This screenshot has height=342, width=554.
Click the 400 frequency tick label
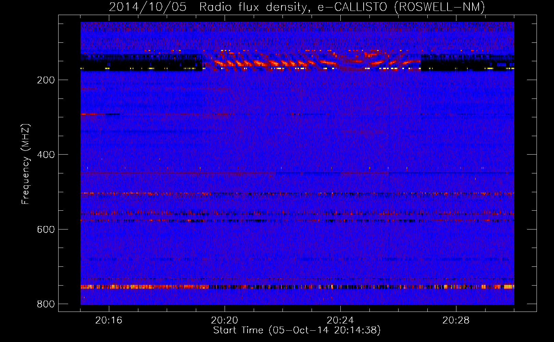pos(46,155)
